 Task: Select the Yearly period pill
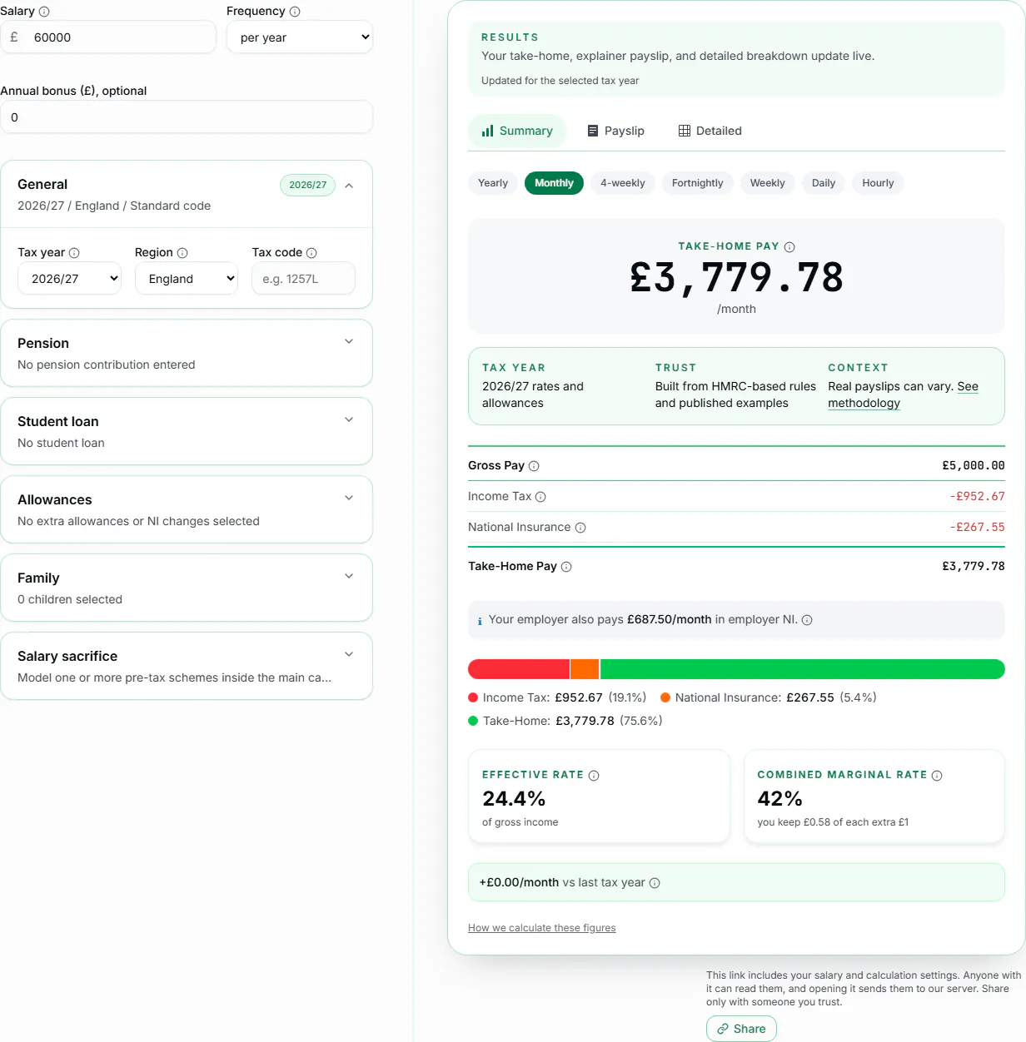[x=493, y=183]
